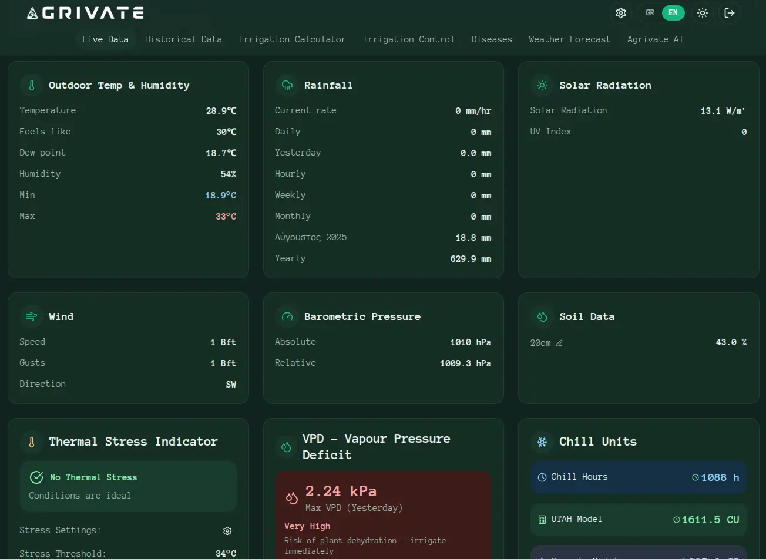The width and height of the screenshot is (766, 559).
Task: Edit the 20cm soil depth label pencil
Action: (559, 343)
